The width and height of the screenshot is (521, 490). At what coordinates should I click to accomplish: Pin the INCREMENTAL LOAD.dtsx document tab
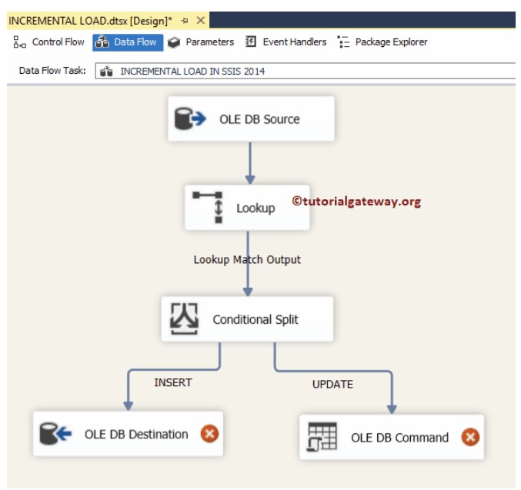pyautogui.click(x=185, y=21)
